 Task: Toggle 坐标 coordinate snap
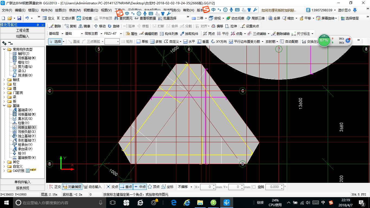[168, 187]
